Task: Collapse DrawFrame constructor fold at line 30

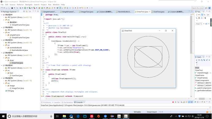Action: tap(44, 74)
